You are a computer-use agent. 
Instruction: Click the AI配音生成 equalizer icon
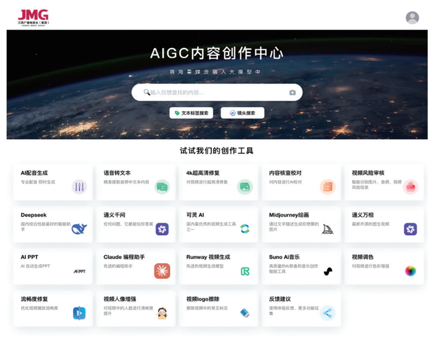(80, 187)
